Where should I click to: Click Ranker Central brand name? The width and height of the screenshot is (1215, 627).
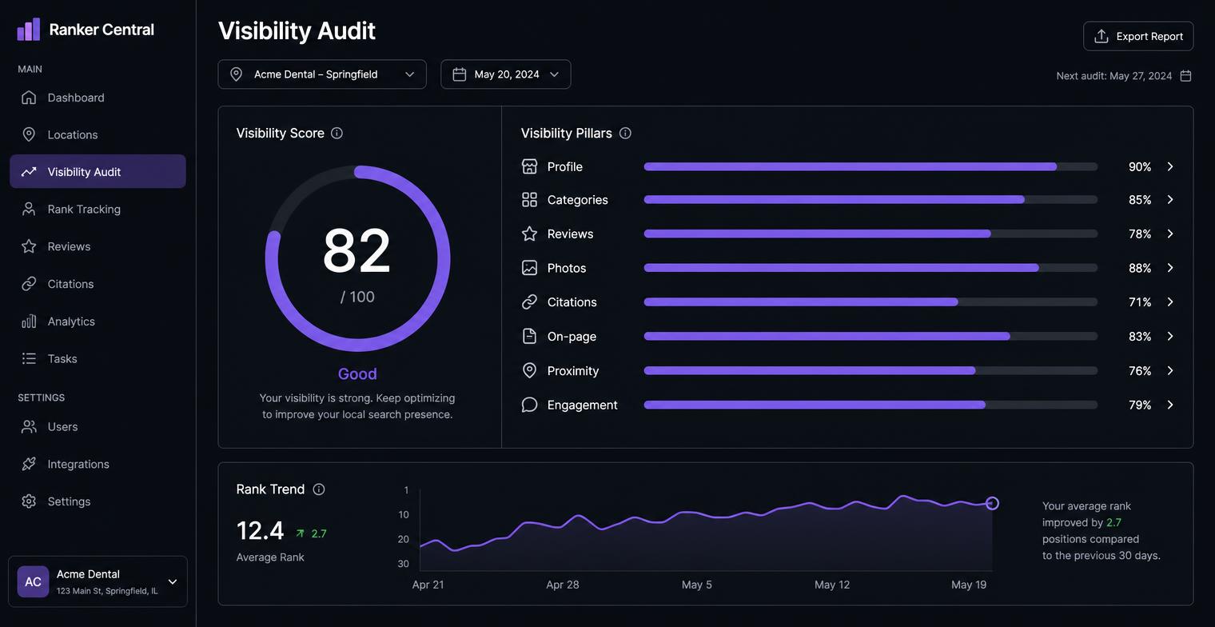click(x=102, y=30)
